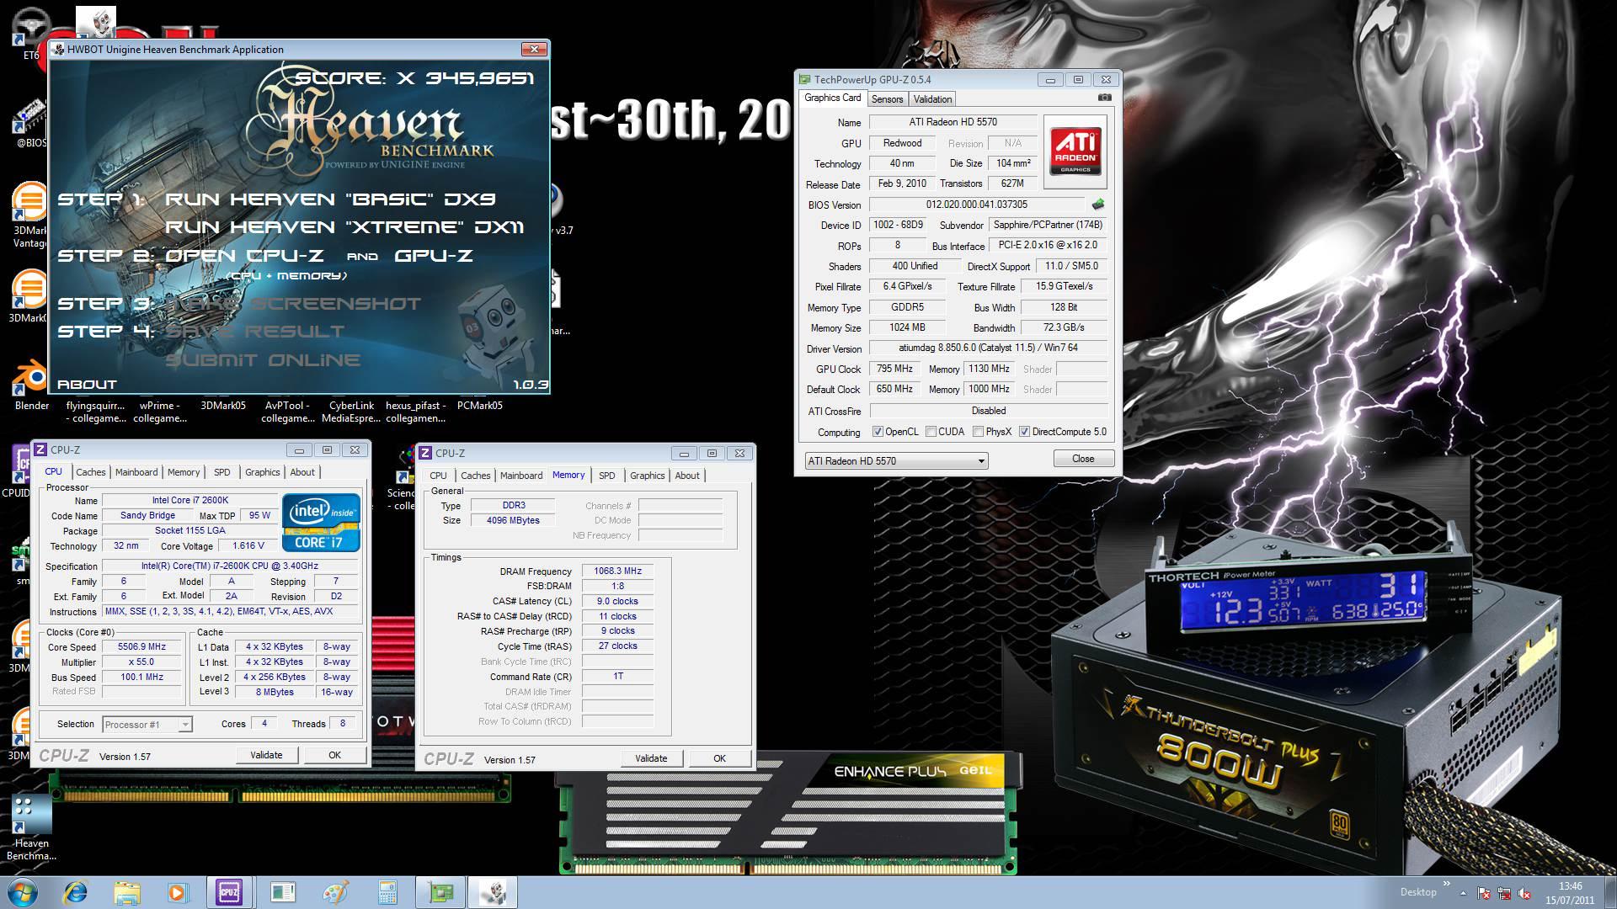This screenshot has height=909, width=1617.
Task: Select the Memory tab in left CPU-Z
Action: click(x=184, y=472)
